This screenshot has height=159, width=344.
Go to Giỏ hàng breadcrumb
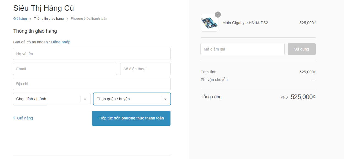coord(20,19)
